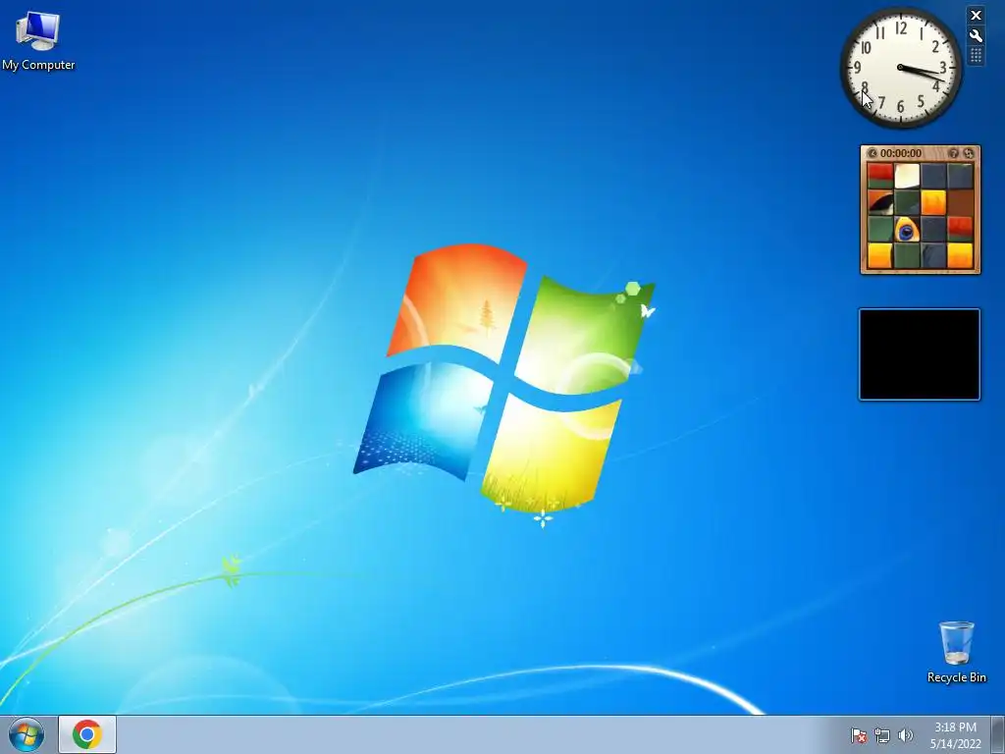Click the orange tile with black beak curve
Screen dimensions: 1005x754
coord(880,202)
